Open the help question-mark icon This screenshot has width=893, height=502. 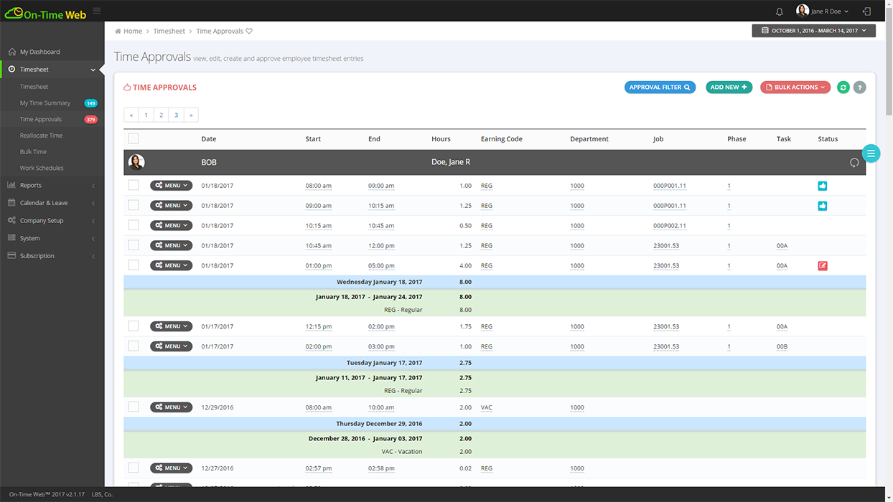click(x=860, y=87)
